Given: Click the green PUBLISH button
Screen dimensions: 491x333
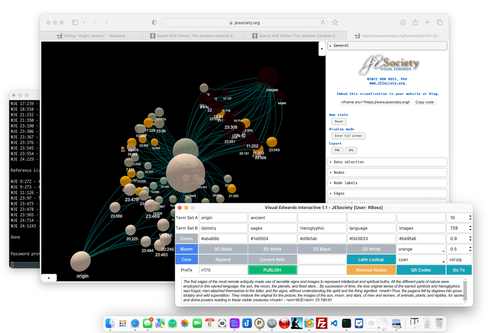Looking at the screenshot, I should (x=272, y=270).
